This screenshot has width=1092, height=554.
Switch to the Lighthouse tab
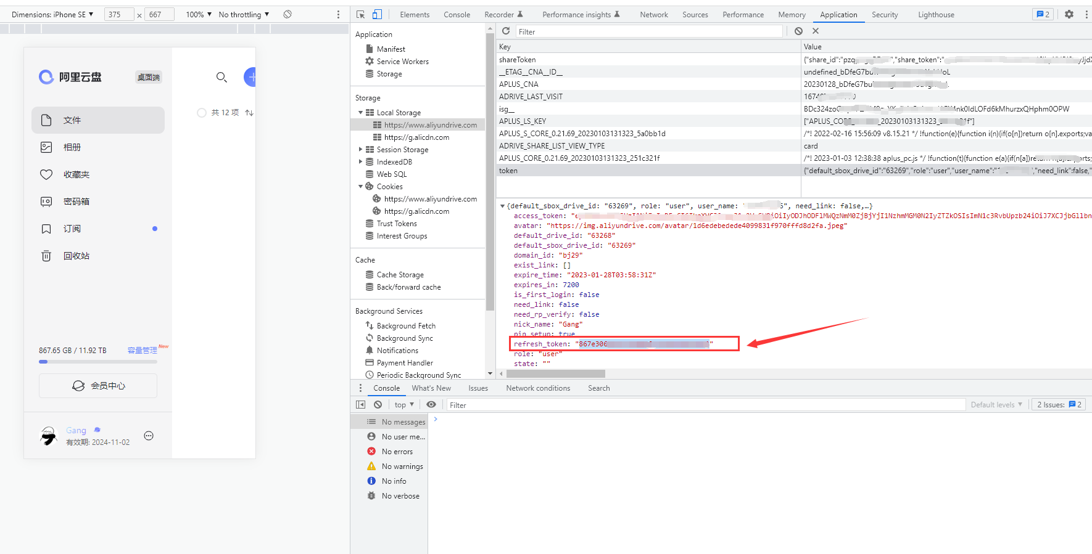936,15
